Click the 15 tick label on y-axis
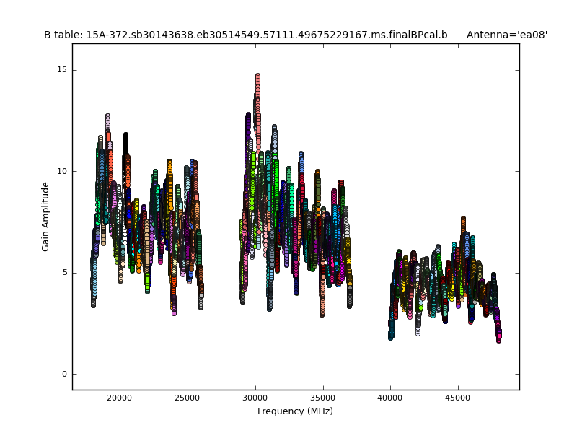This screenshot has height=433, width=577. (x=61, y=70)
